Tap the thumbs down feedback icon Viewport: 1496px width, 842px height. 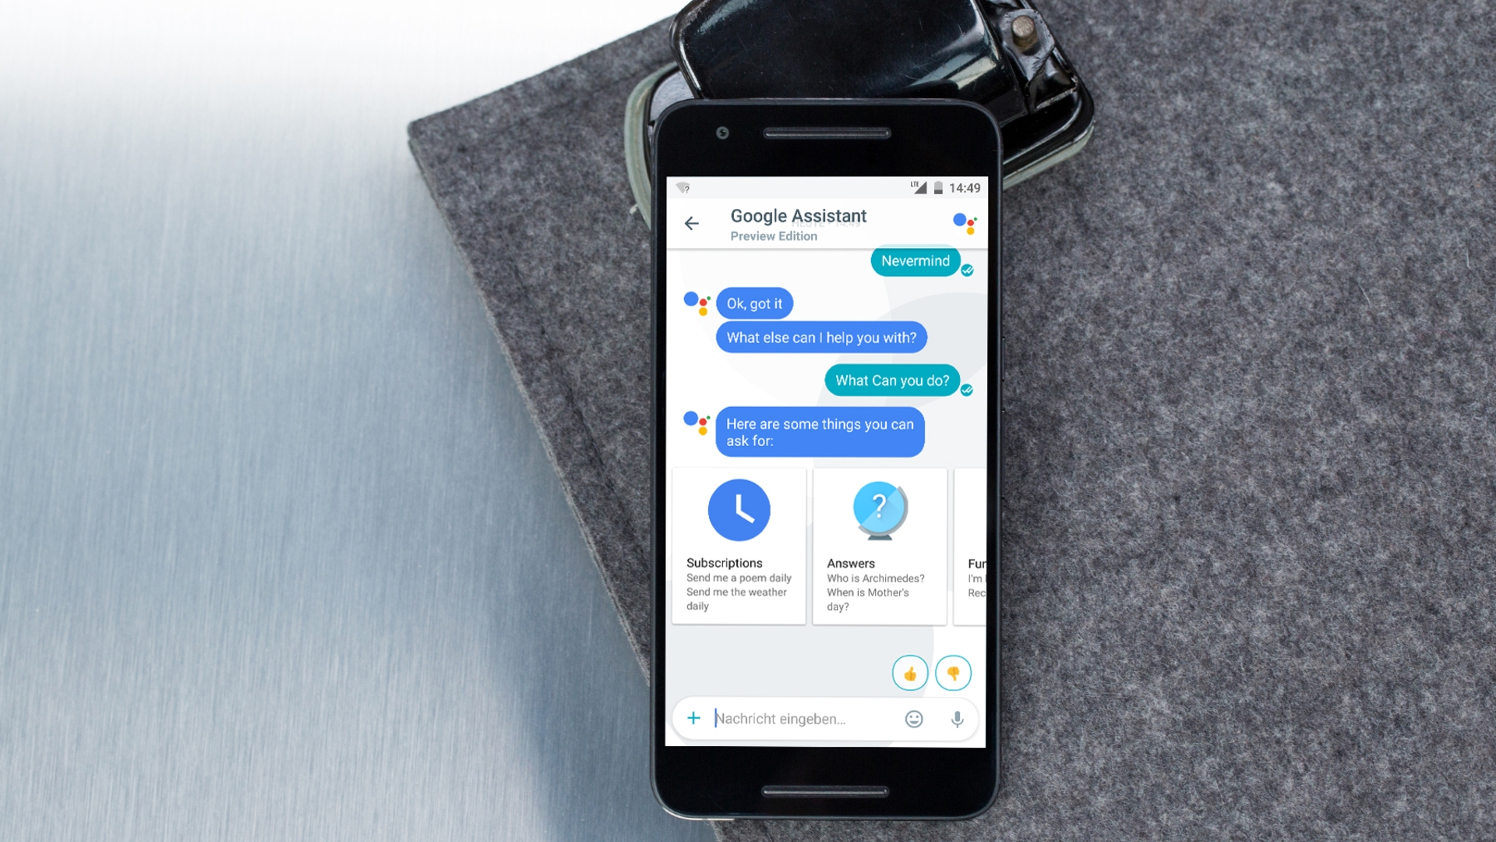pos(954,674)
